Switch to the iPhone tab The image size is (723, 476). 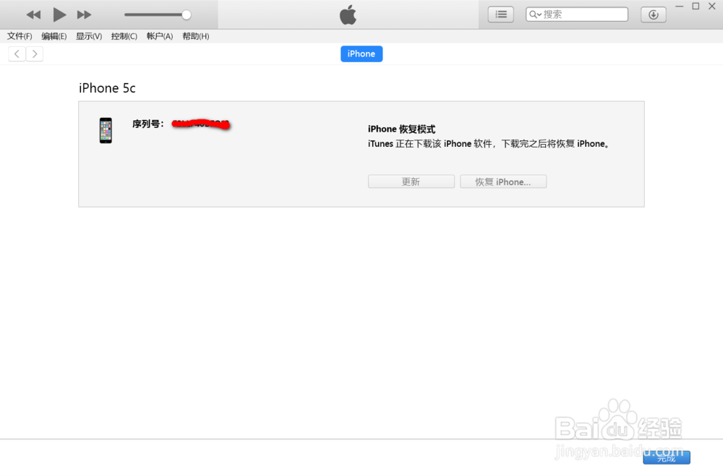[x=361, y=54]
